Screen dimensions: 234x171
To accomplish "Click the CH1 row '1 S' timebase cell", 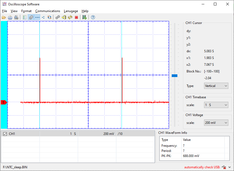I will (59, 134).
